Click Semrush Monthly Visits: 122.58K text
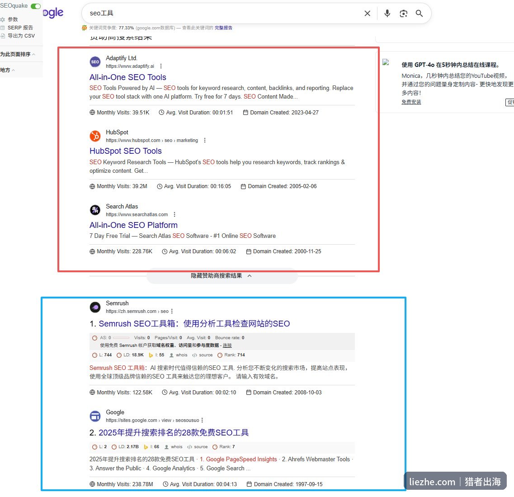 click(125, 393)
